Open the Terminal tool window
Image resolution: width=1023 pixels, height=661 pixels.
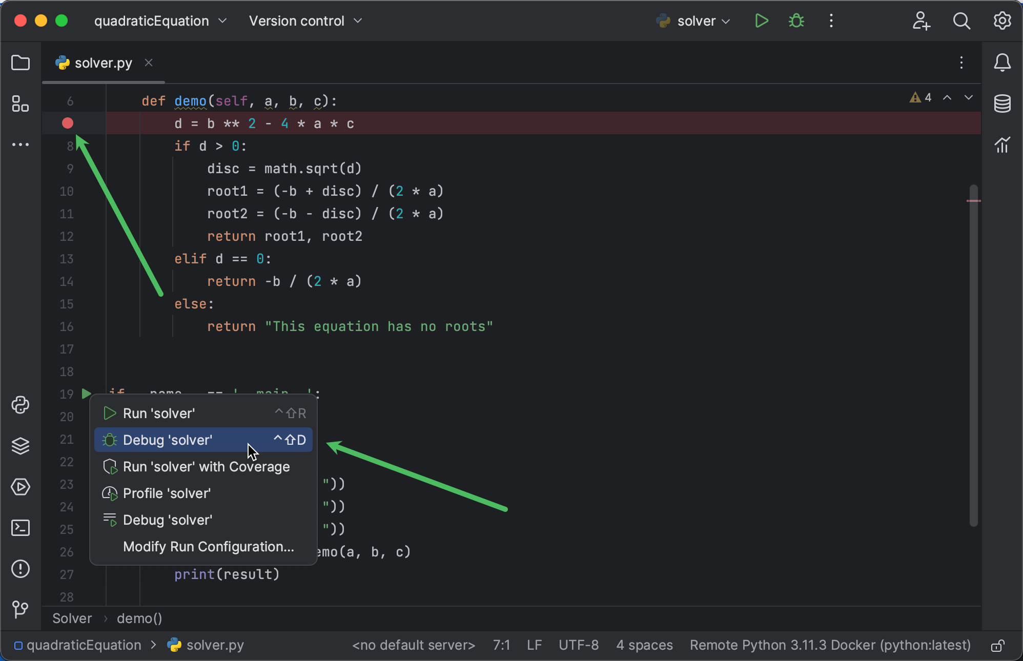click(x=21, y=528)
